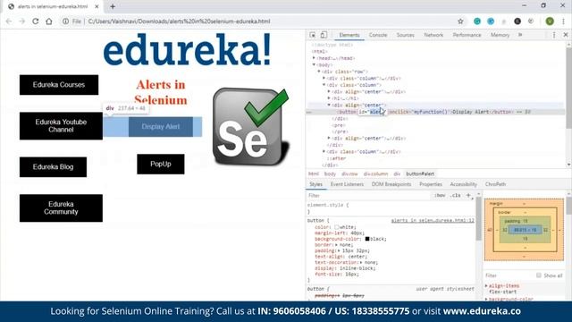Expand the border shorthand triangle in Styles
Image resolution: width=572 pixels, height=322 pixels.
[336, 244]
